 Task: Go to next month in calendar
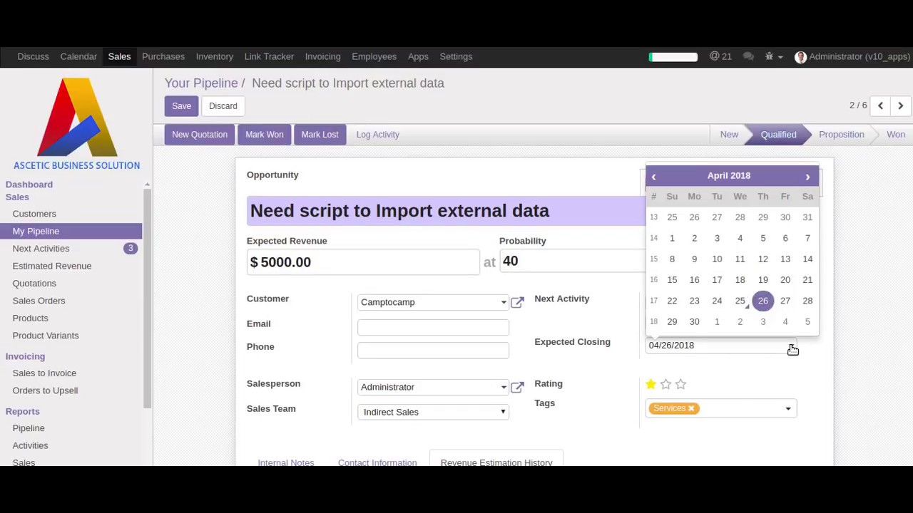[807, 176]
